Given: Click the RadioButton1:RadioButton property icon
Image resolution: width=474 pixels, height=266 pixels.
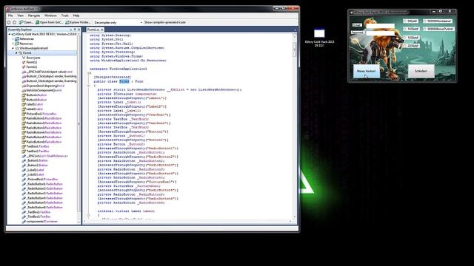Looking at the screenshot, I should pos(24,118).
